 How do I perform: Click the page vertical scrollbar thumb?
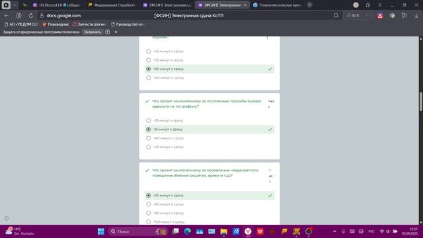pos(420,101)
